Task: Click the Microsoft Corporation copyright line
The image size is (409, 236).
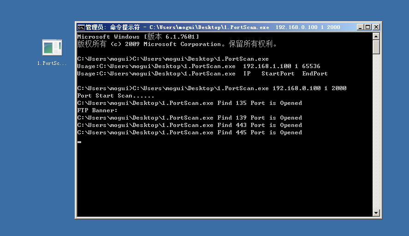Action: (x=177, y=44)
